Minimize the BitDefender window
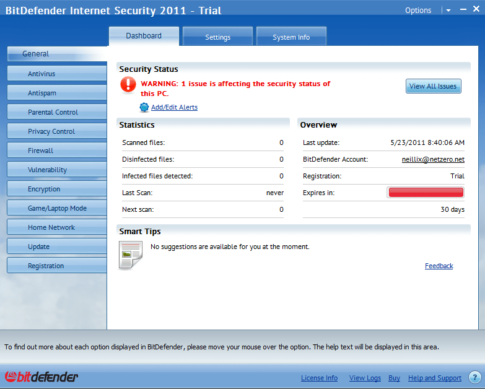This screenshot has height=389, width=485. pyautogui.click(x=463, y=9)
